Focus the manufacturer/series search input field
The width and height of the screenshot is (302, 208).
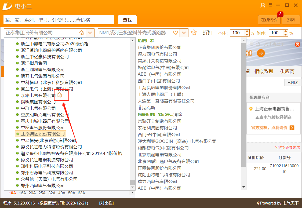pyautogui.click(x=59, y=20)
